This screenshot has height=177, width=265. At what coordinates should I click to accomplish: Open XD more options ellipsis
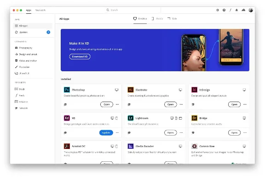117,132
